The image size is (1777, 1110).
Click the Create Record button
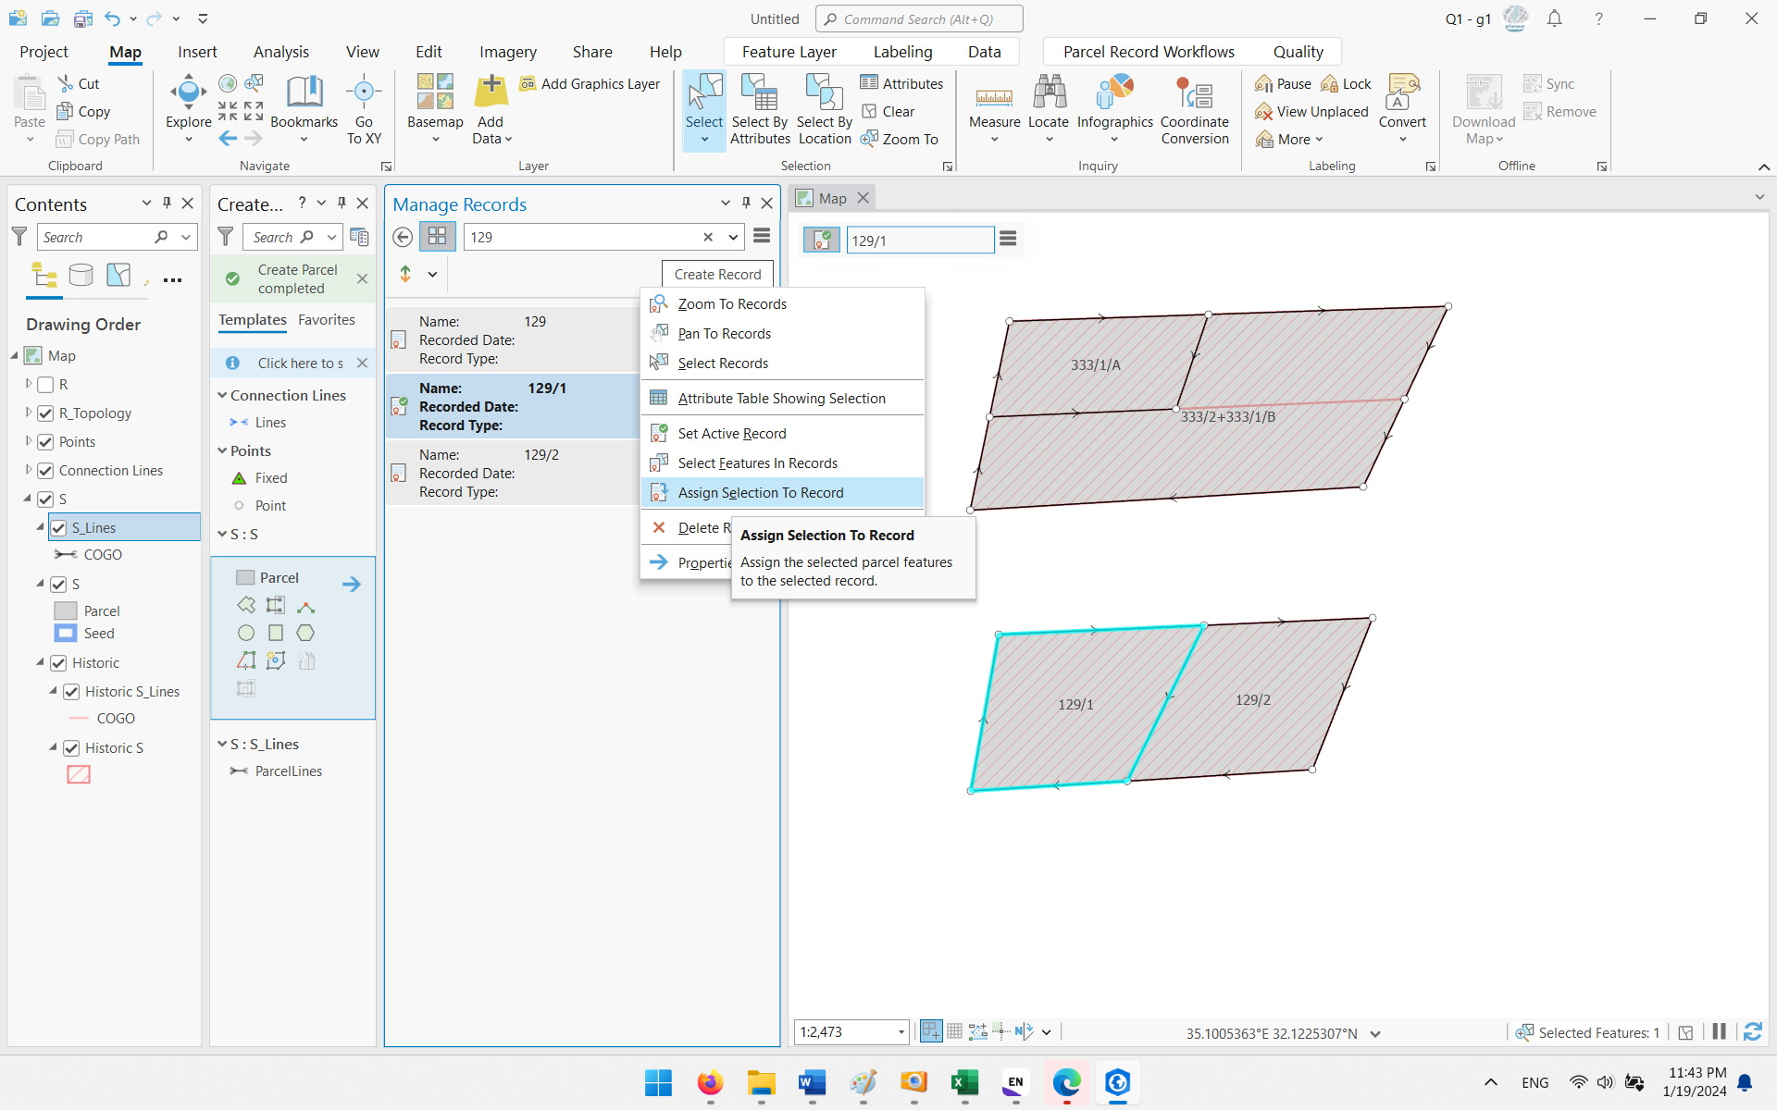(x=717, y=274)
